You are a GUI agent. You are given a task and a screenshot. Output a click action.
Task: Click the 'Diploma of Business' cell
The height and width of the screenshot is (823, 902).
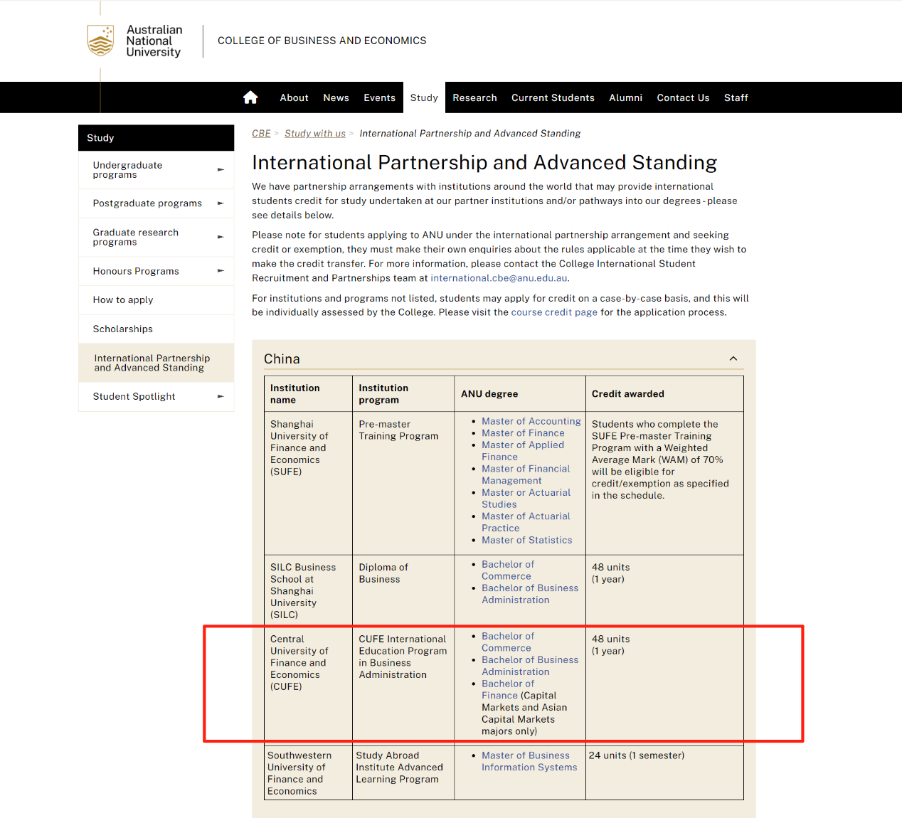(403, 590)
